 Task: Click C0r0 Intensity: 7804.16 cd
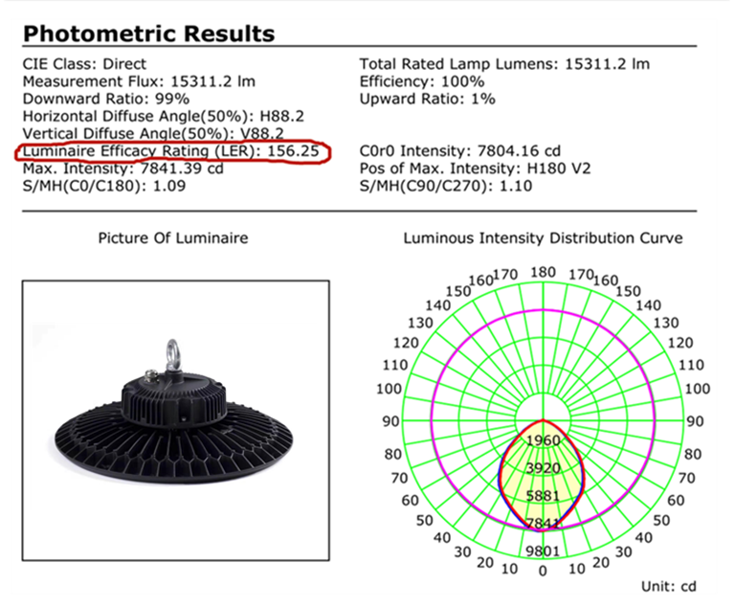tap(459, 151)
